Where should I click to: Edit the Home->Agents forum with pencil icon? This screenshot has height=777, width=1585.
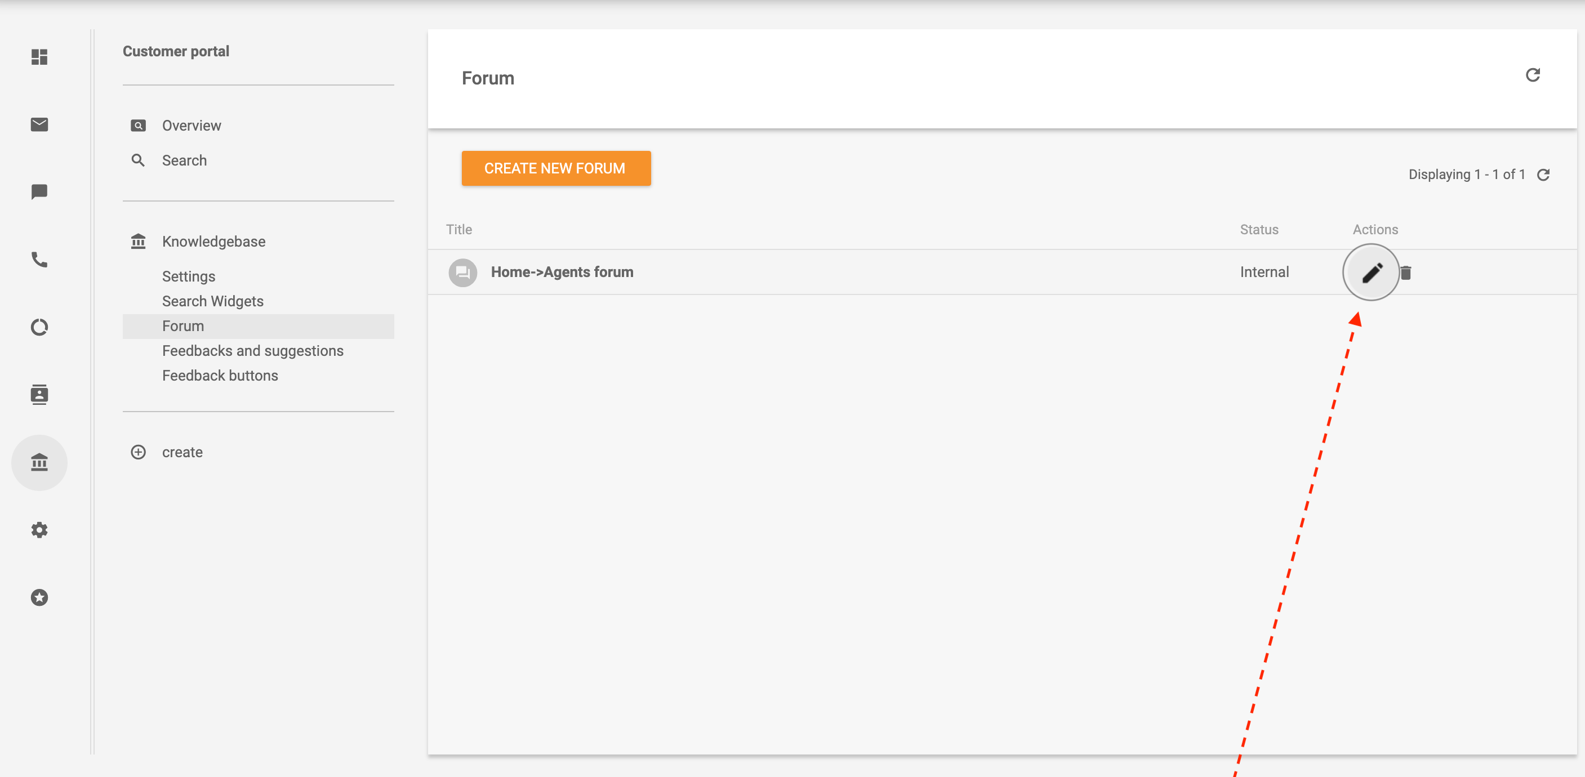1371,272
